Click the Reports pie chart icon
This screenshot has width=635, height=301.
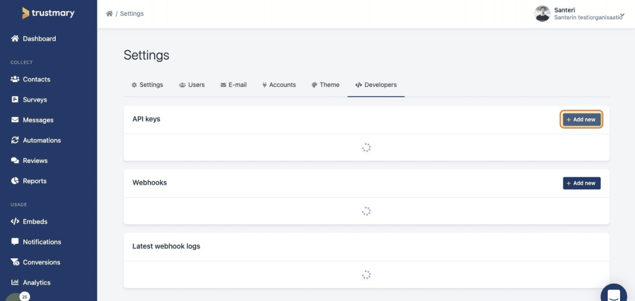15,181
